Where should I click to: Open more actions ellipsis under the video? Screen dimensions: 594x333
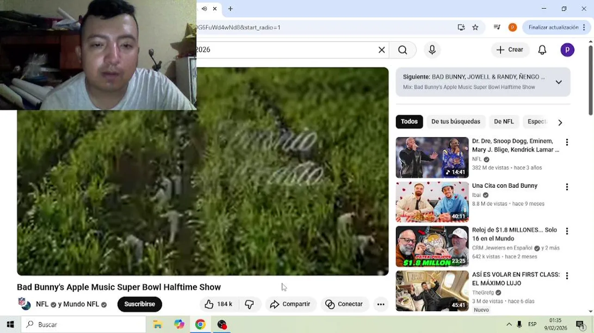point(381,304)
